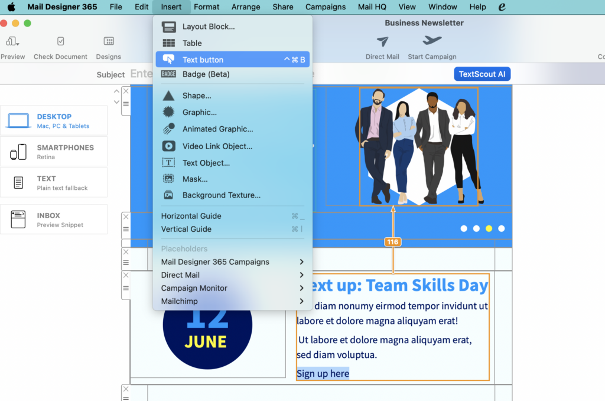Click the Graphic starburst icon

coord(168,112)
